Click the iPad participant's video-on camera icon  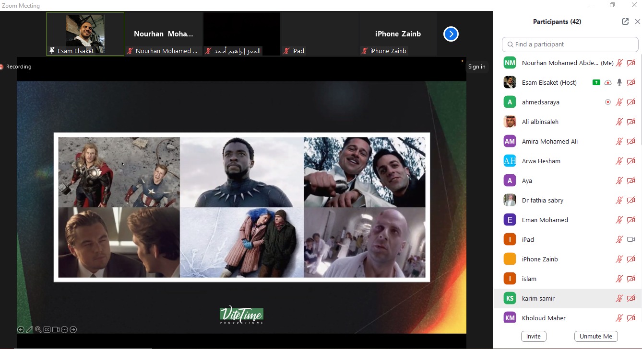[631, 239]
